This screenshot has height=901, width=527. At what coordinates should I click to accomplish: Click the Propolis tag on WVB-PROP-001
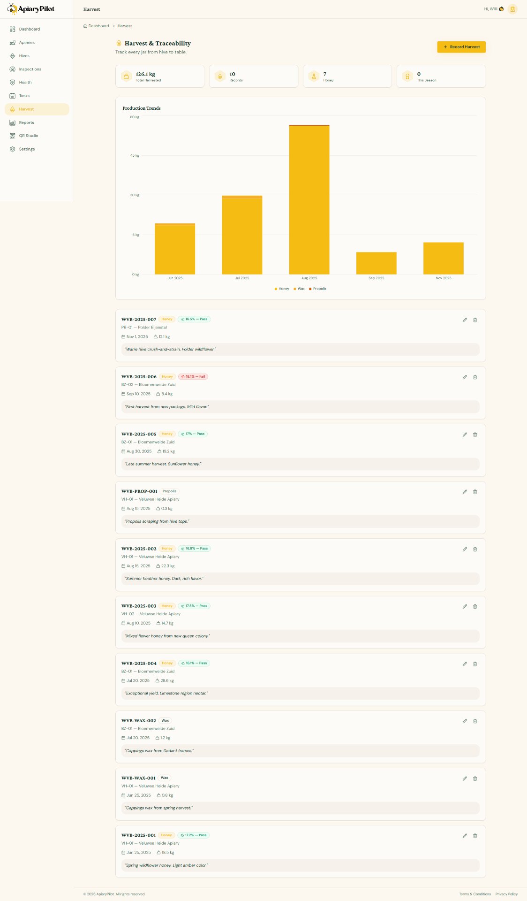click(169, 491)
